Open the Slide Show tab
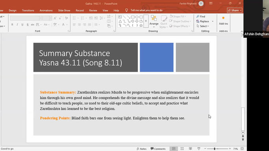Screen dimensions: 269x151 (64, 11)
